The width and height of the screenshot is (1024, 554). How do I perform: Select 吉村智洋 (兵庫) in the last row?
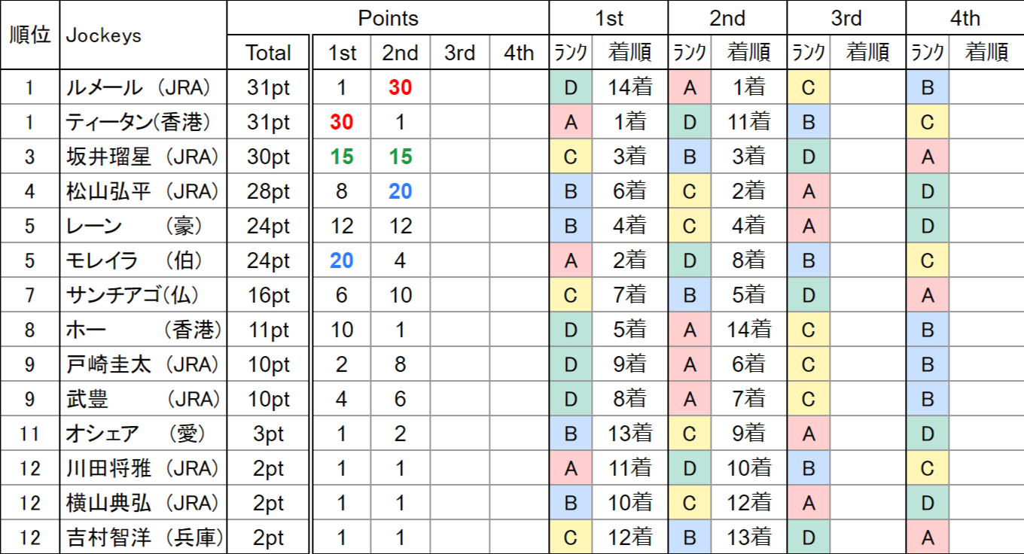142,537
